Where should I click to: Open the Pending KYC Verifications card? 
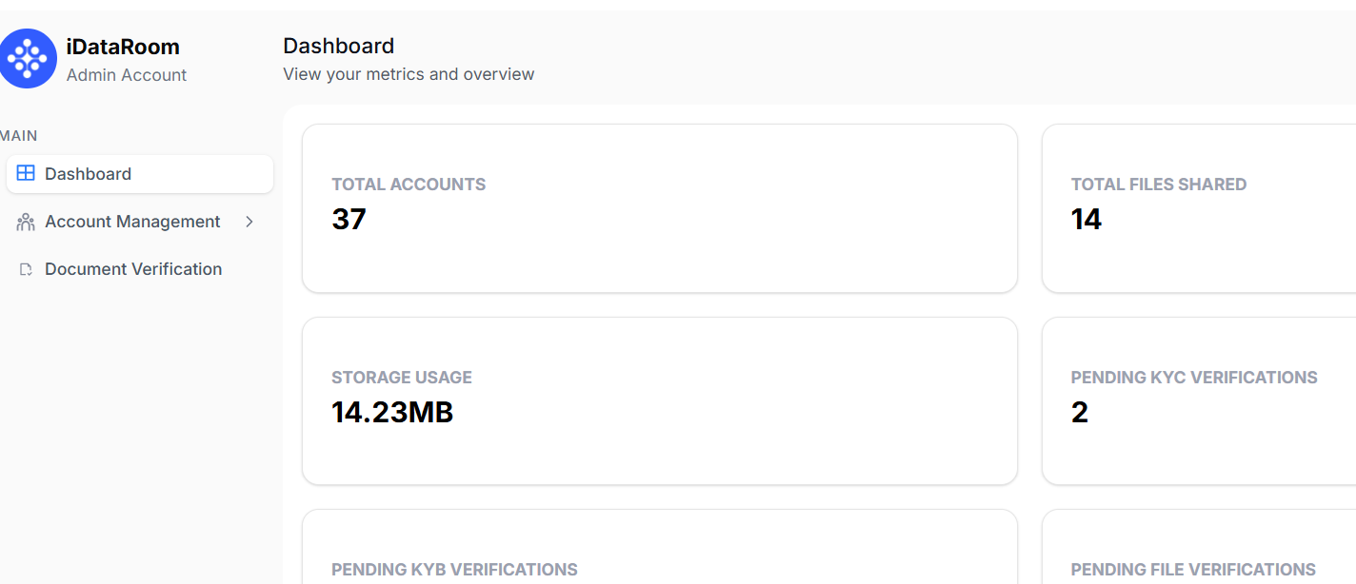click(1198, 400)
